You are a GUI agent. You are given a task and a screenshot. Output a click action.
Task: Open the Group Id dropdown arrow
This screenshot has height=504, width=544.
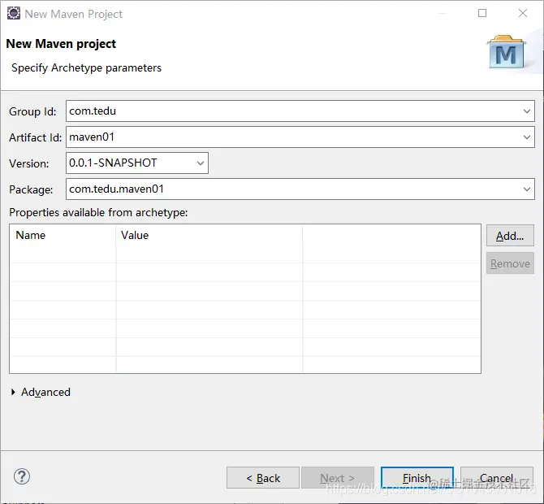click(527, 111)
